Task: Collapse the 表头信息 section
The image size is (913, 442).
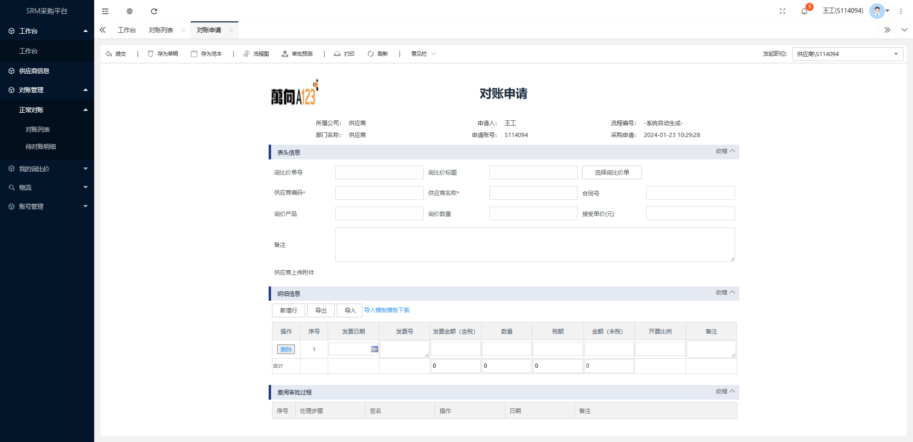Action: click(x=725, y=151)
